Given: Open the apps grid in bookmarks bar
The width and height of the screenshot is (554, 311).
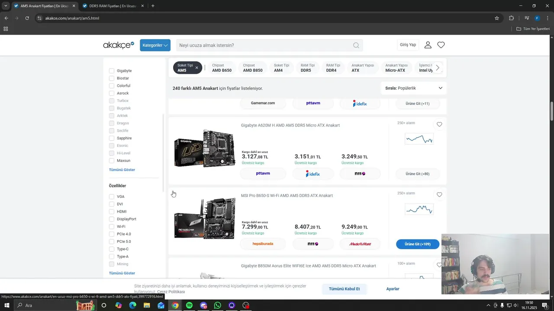Looking at the screenshot, I should pos(6,29).
